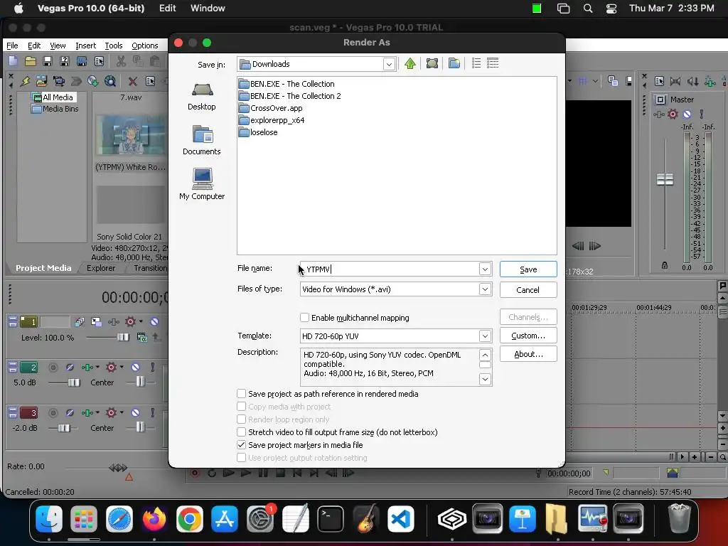Viewport: 728px width, 546px height.
Task: Select the YTPMV White Ro media thumbnail
Action: pos(131,134)
